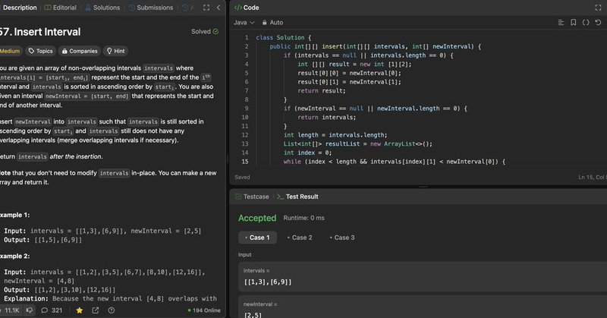The image size is (607, 318).
Task: Click the format code icon
Action: (x=561, y=23)
